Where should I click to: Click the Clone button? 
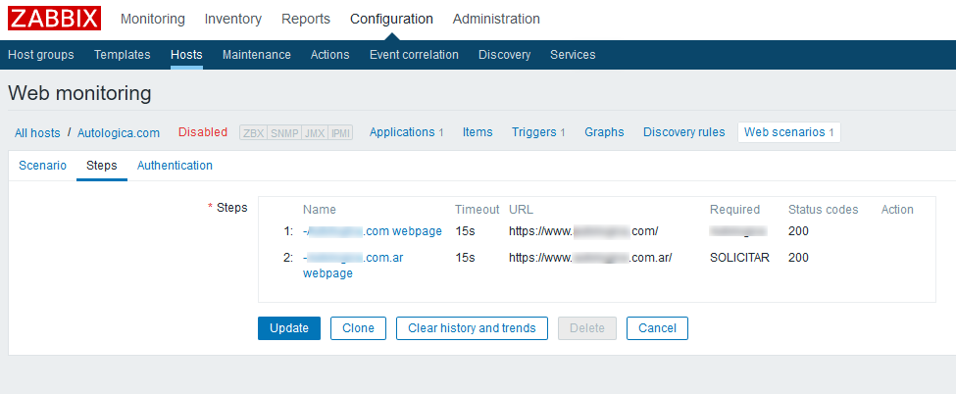[x=358, y=328]
